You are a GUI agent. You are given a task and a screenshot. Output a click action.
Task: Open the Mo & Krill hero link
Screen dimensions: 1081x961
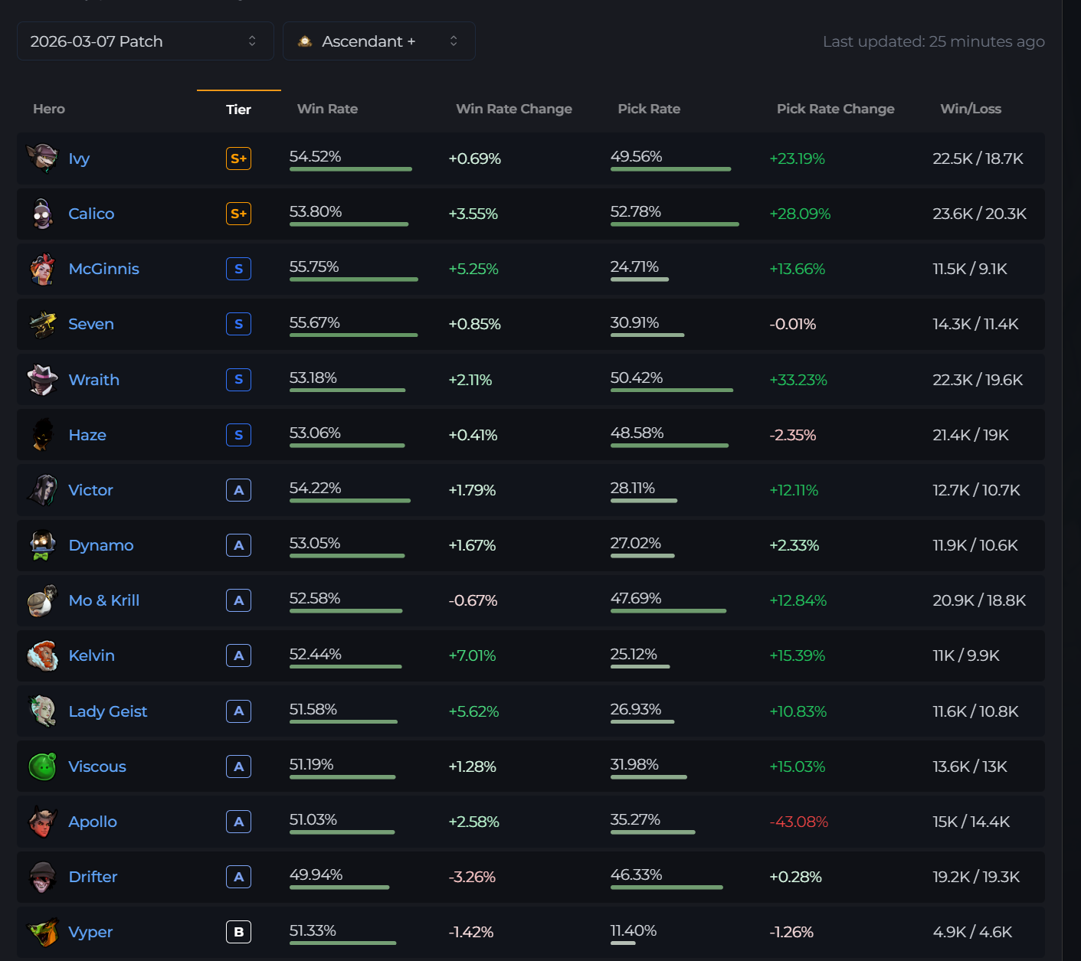click(x=104, y=600)
